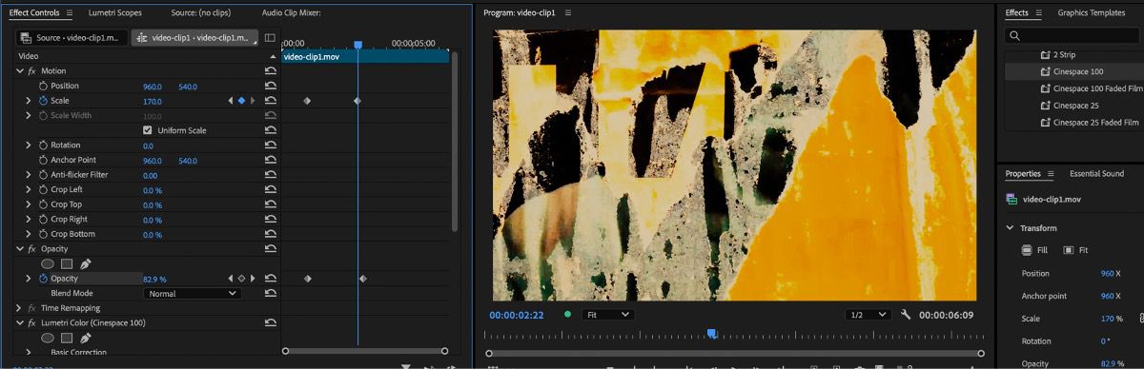Go to previous Opacity keyframe
The image size is (1144, 369).
tap(230, 279)
